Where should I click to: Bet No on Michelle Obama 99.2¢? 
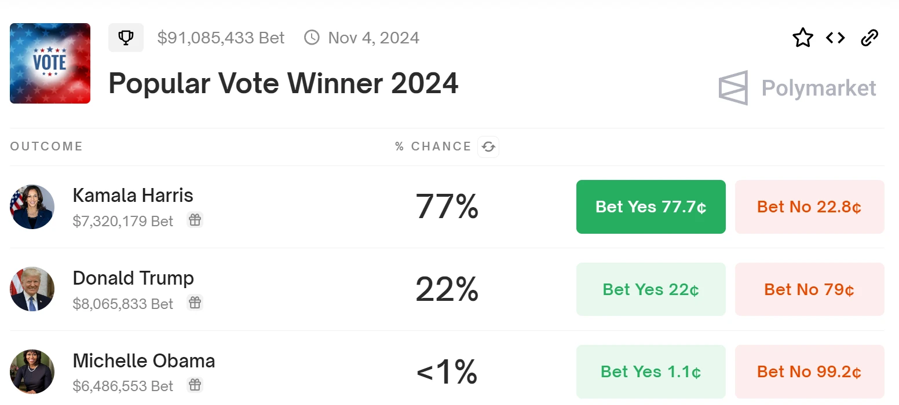pyautogui.click(x=809, y=371)
